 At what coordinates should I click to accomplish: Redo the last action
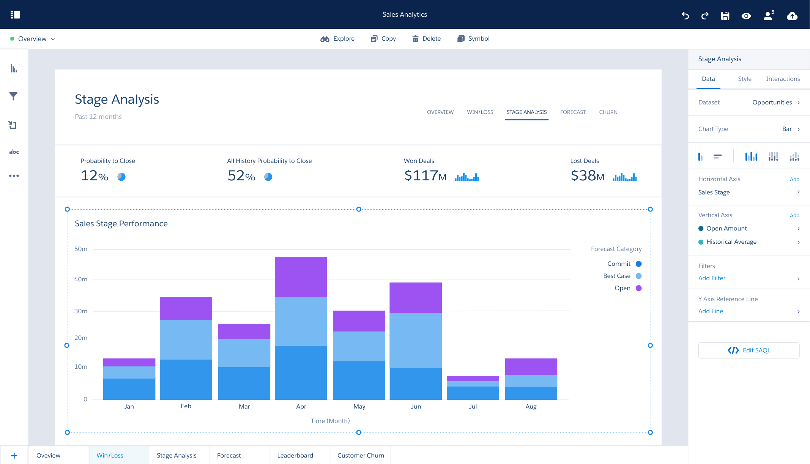705,16
